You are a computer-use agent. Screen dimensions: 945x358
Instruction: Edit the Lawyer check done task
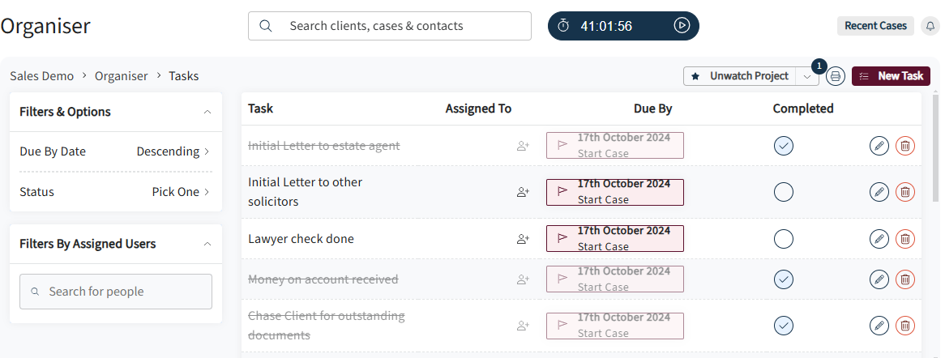coord(879,239)
